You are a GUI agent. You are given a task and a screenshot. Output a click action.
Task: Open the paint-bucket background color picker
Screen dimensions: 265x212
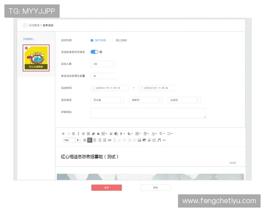(x=130, y=134)
